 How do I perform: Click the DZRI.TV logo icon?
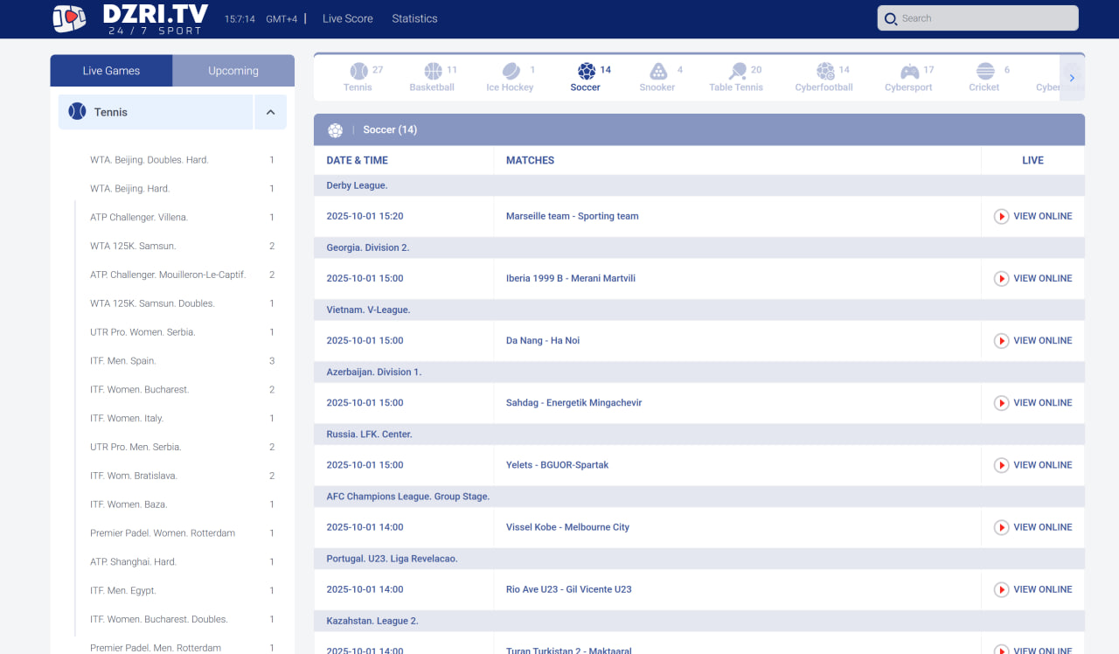69,18
